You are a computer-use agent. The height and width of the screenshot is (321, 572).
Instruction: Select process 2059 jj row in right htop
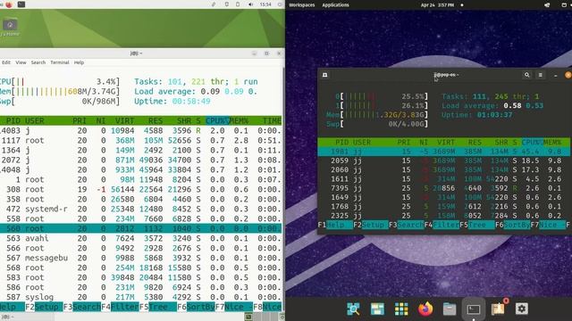point(443,160)
